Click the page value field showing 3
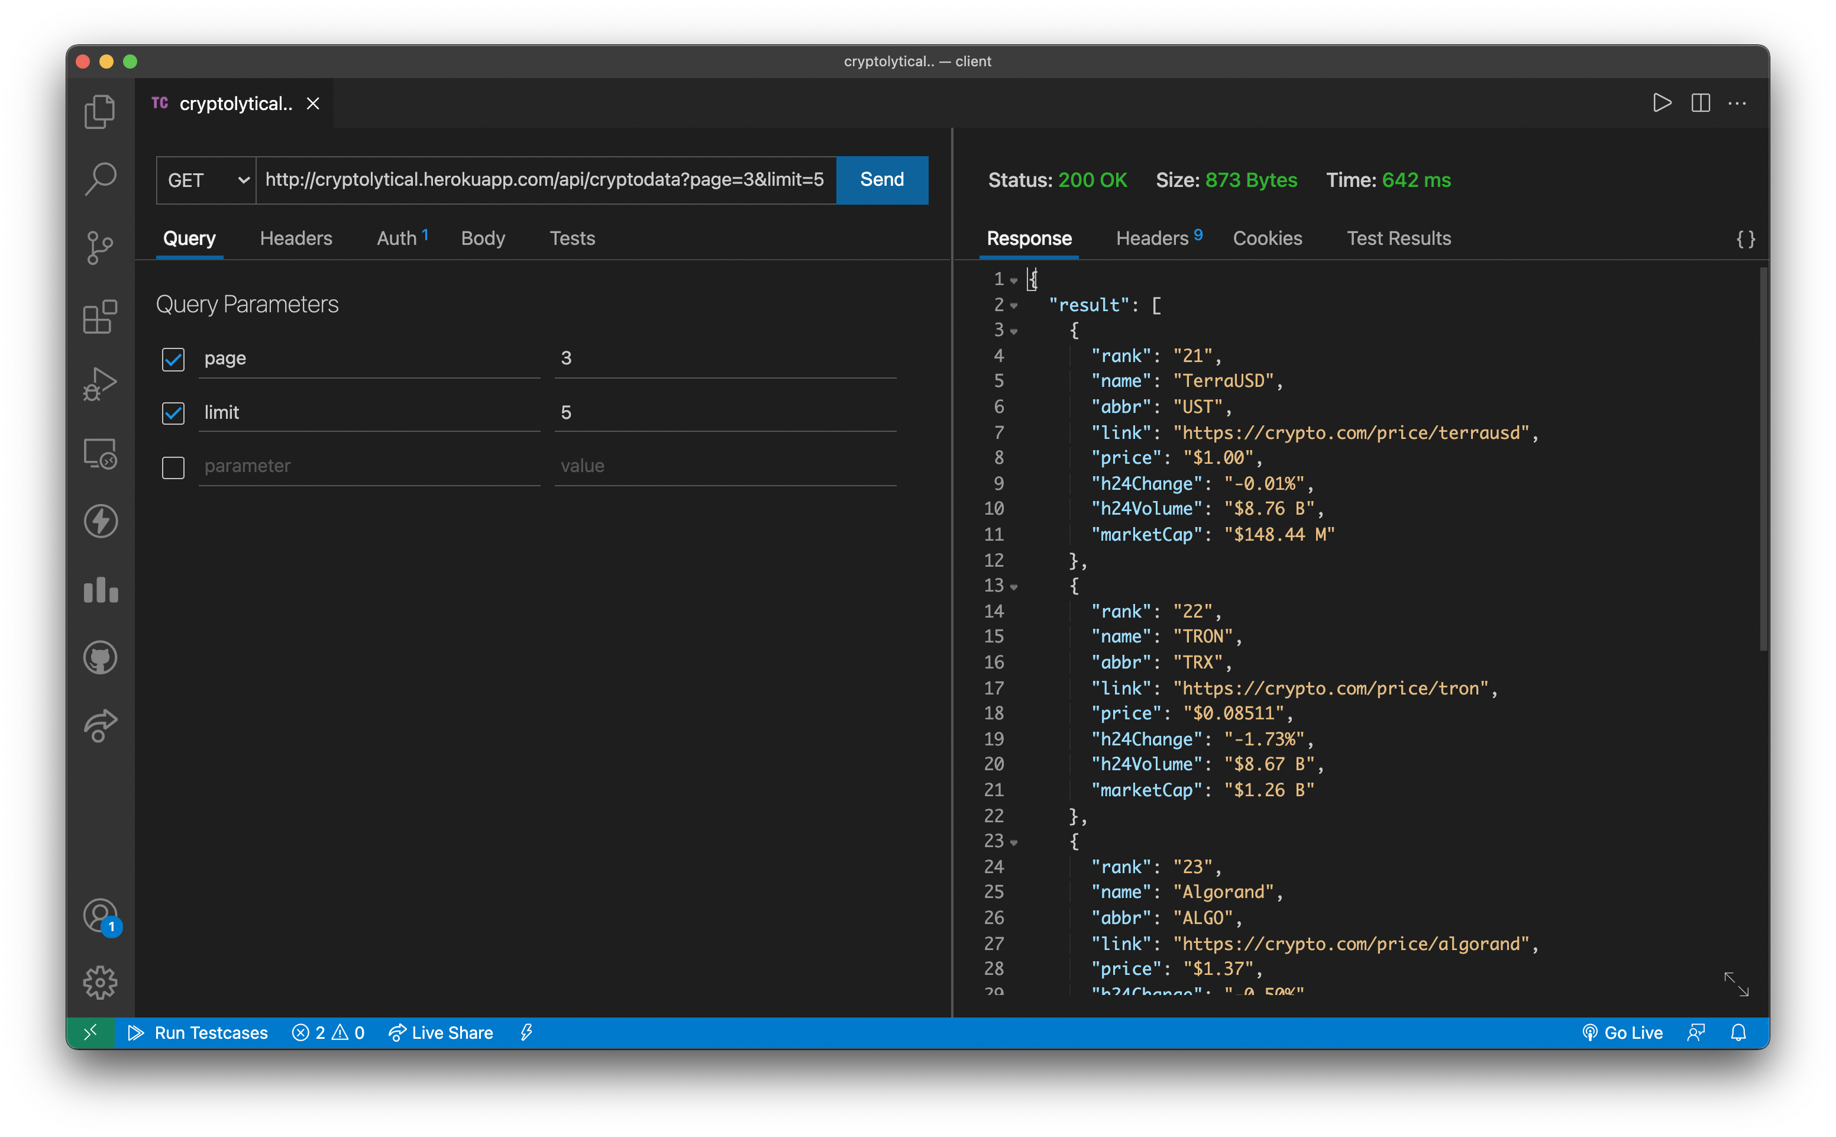1836x1137 pixels. pos(725,358)
